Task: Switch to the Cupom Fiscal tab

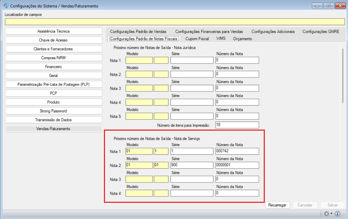Action: 197,39
